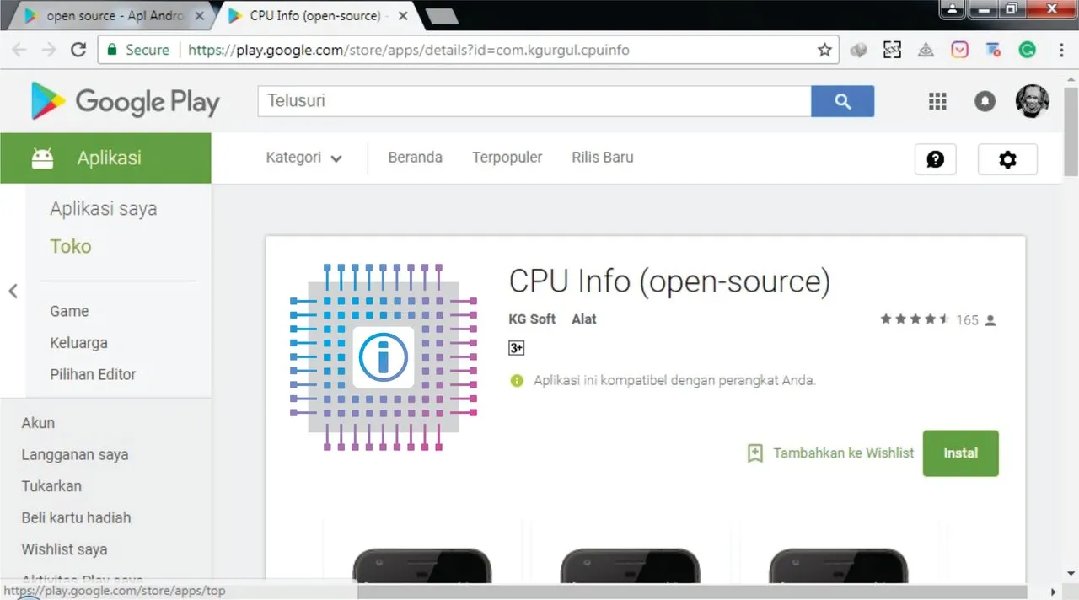Open the Google apps grid
The image size is (1079, 600).
tap(937, 101)
